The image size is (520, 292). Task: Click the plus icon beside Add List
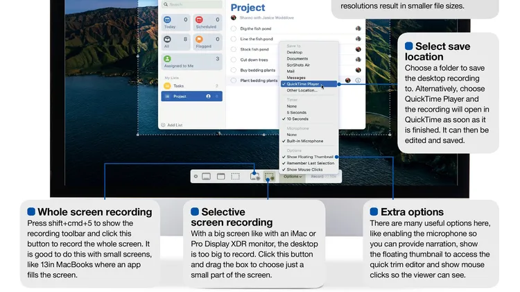(163, 125)
